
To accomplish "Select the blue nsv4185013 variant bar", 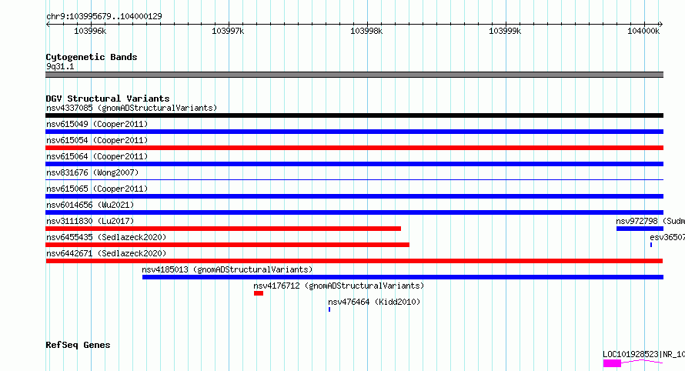I will [403, 277].
